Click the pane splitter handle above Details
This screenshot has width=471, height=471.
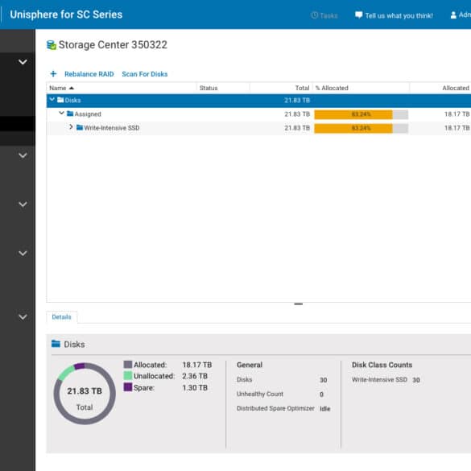pyautogui.click(x=298, y=304)
